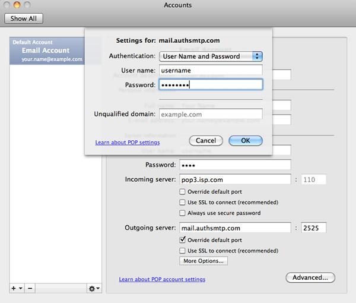356x303 pixels.
Task: Click the Show All toolbar button
Action: coord(24,18)
